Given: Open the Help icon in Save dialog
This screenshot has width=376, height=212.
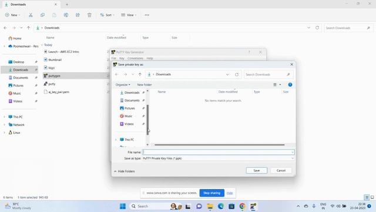Looking at the screenshot, I should click(x=290, y=85).
